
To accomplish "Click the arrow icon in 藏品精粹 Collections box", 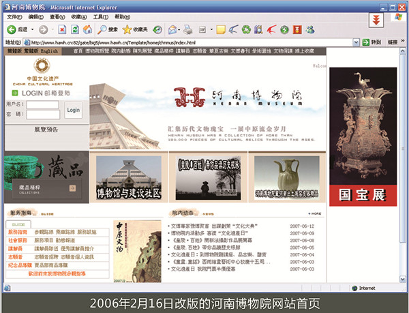I will point(72,188).
